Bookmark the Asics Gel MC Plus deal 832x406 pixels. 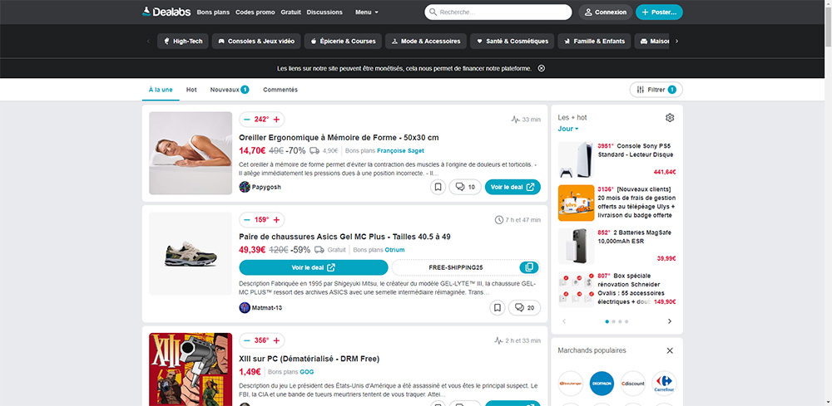[498, 307]
